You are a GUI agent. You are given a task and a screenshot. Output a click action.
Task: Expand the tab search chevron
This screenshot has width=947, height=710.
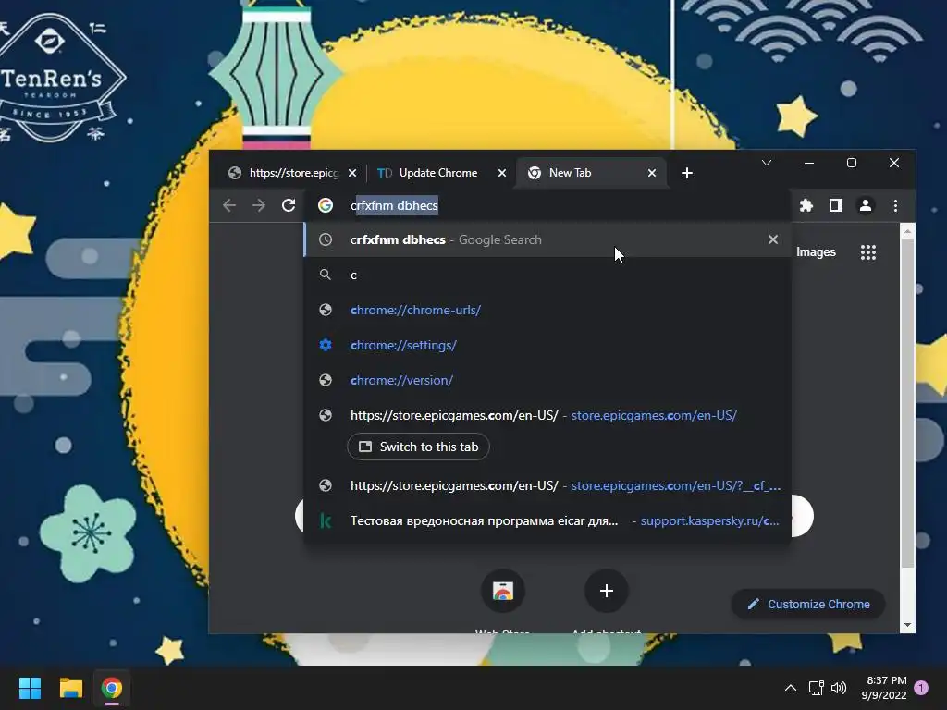point(767,163)
